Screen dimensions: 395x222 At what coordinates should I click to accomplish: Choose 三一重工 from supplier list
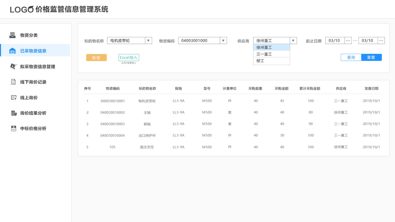coord(272,54)
